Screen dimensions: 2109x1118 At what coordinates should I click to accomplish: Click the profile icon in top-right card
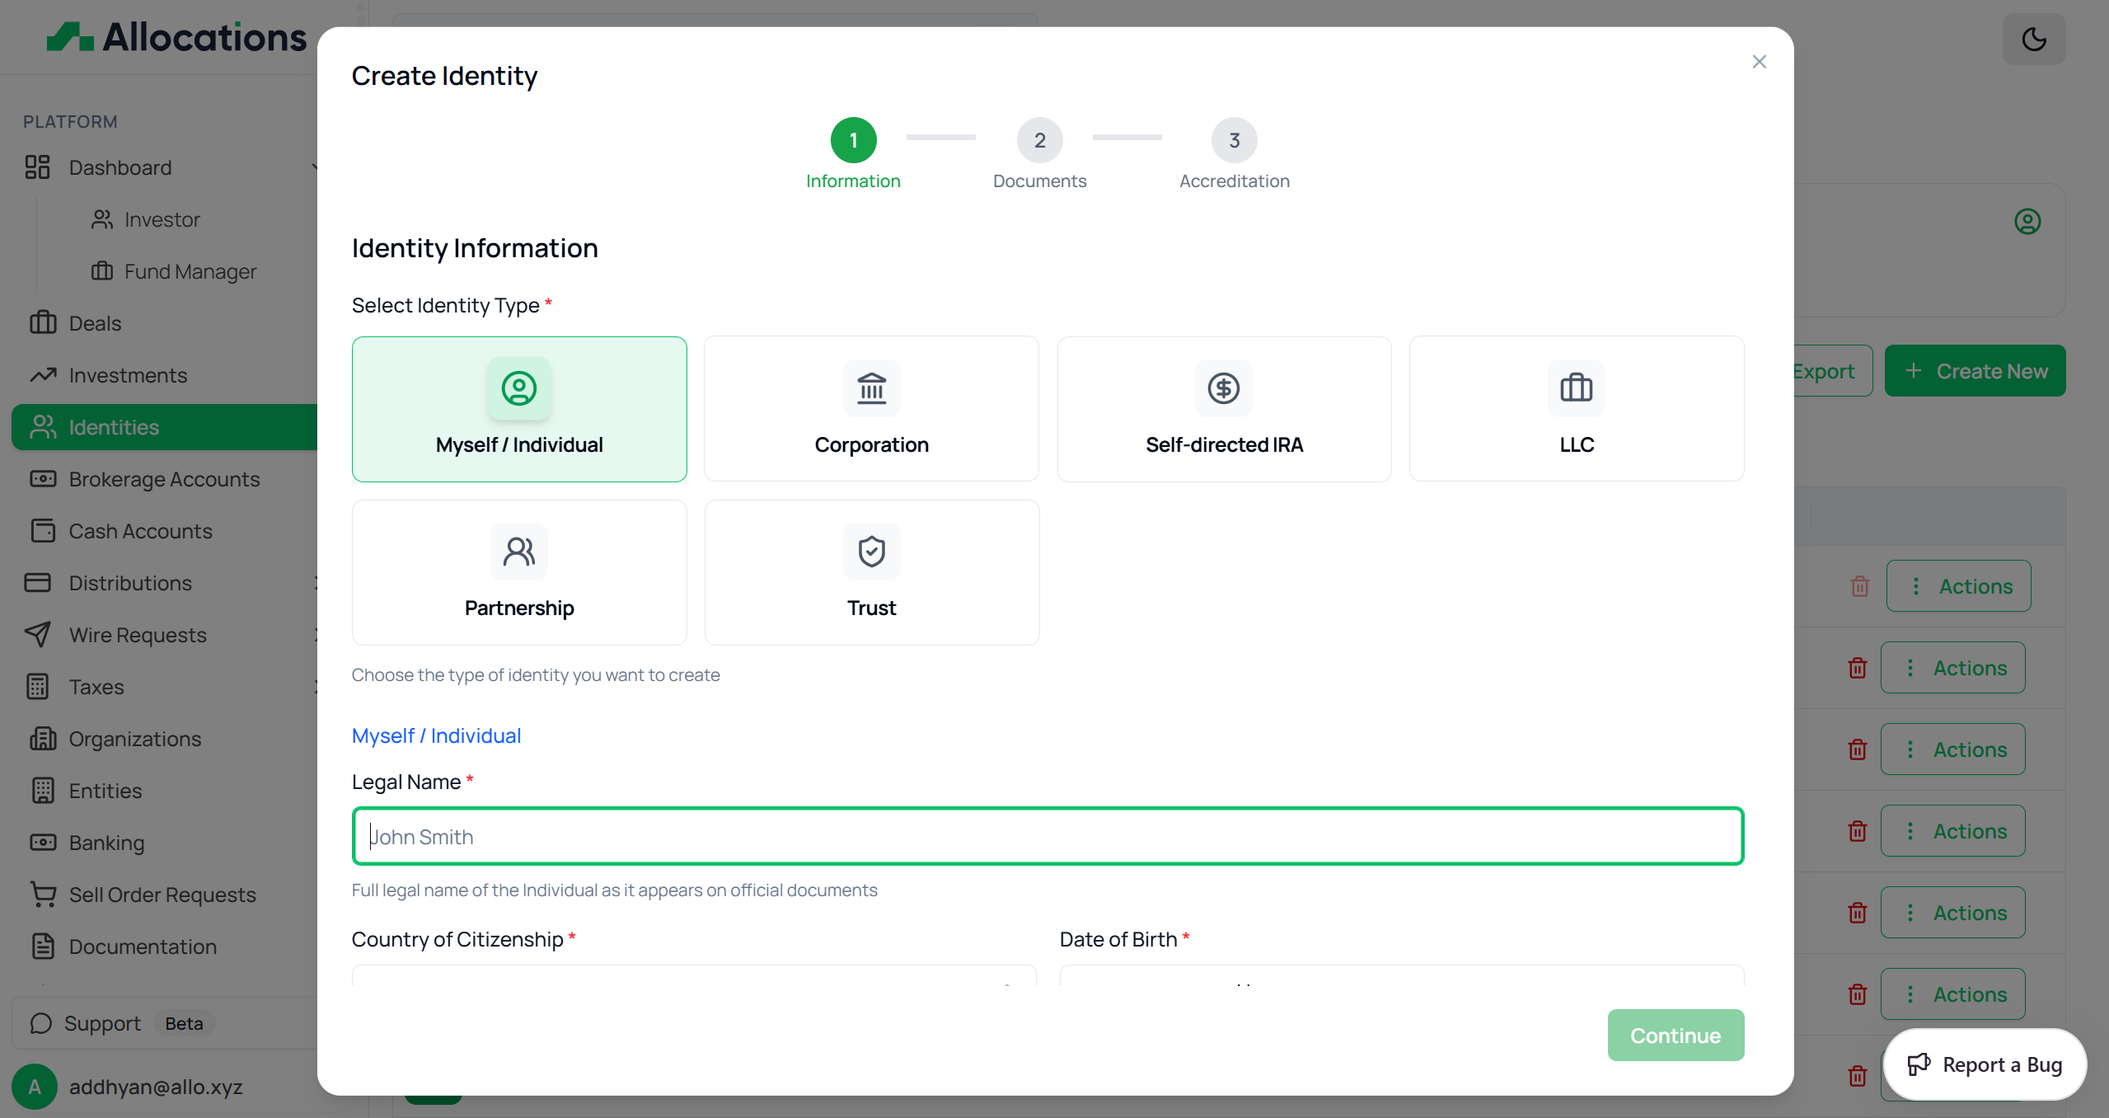(x=2027, y=222)
